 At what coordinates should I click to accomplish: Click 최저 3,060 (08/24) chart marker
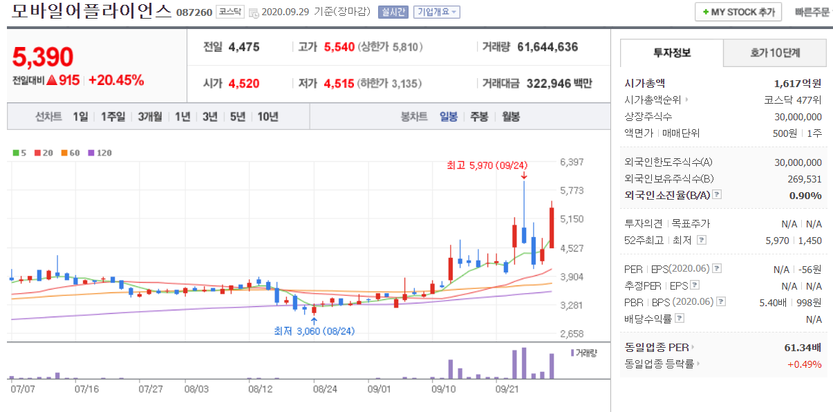click(x=314, y=331)
